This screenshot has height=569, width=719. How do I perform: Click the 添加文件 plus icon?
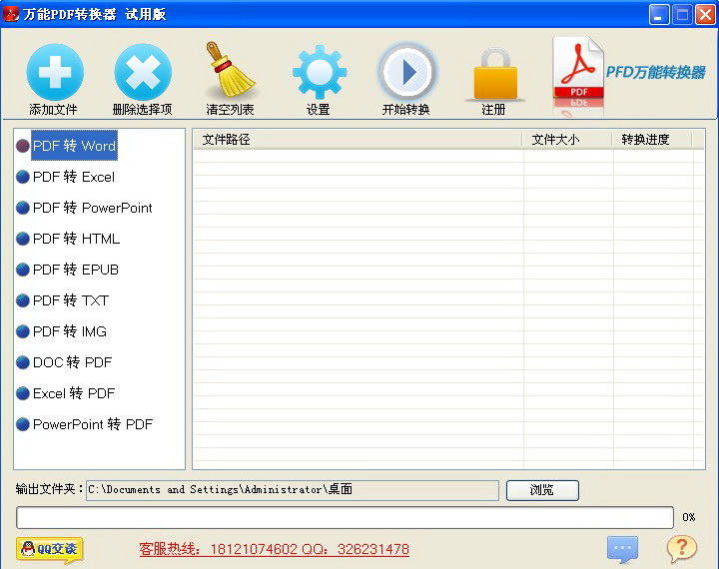tap(55, 72)
